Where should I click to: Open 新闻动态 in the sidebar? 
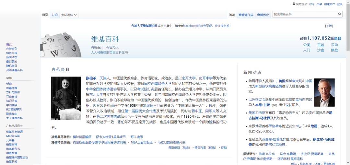[x=12, y=57]
